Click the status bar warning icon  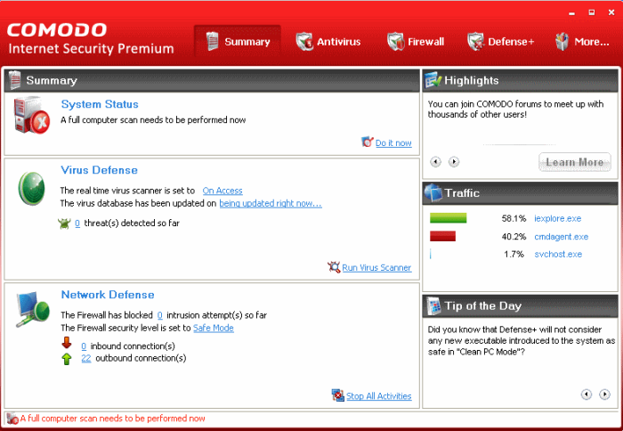click(x=12, y=419)
